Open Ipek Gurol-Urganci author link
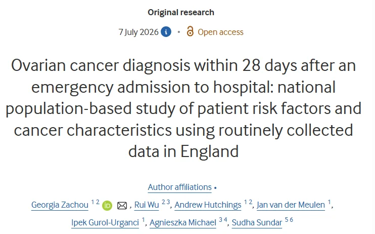The height and width of the screenshot is (234, 375). click(105, 223)
